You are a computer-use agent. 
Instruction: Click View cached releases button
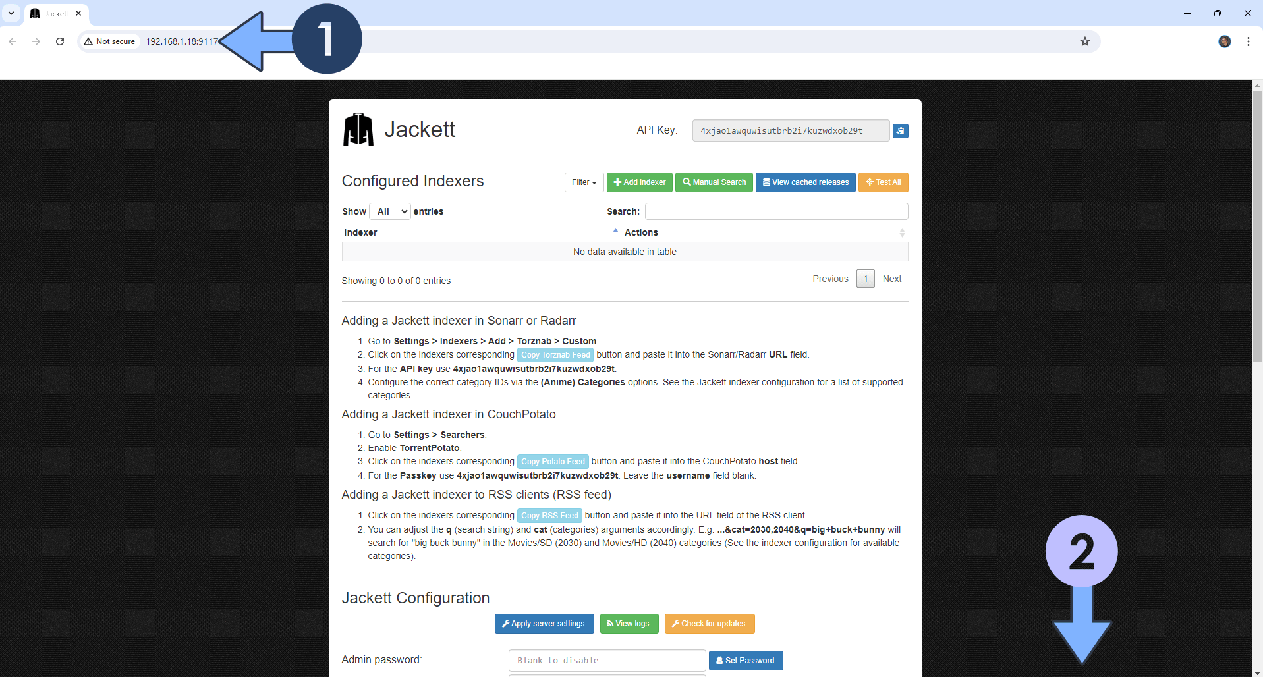click(805, 182)
